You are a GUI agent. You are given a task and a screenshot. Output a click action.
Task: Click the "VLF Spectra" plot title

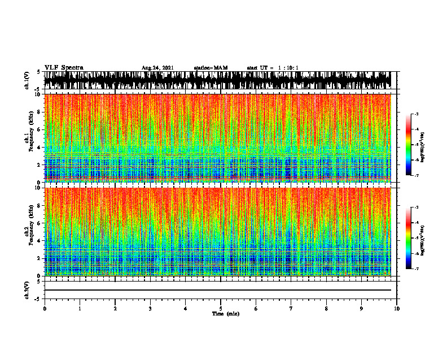pos(64,68)
